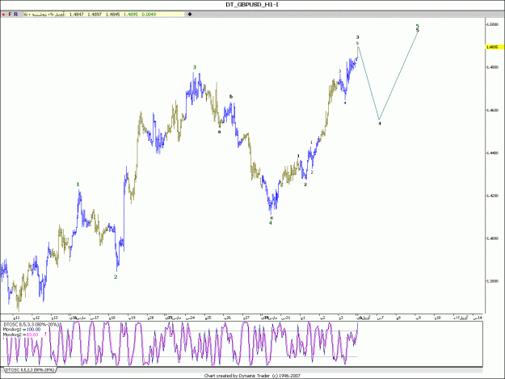
Task: Click the Chart created by Dynamic Trader footer
Action: (252, 376)
